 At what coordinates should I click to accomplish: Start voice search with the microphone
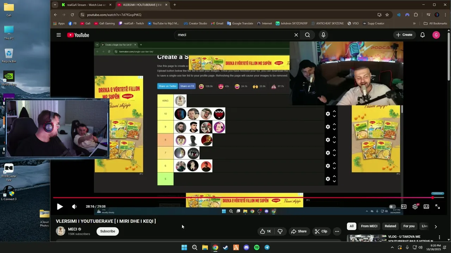point(323,35)
